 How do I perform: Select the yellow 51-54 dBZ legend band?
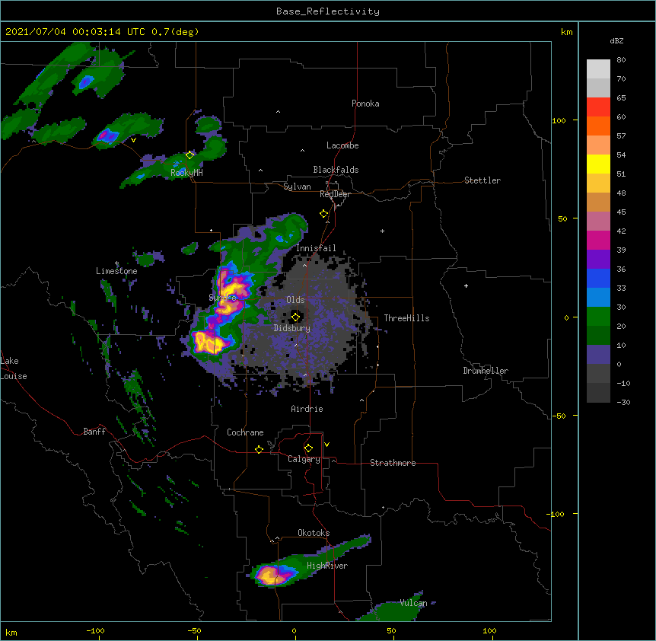598,164
